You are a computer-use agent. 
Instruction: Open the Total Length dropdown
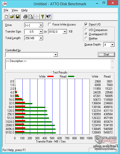click(41, 38)
